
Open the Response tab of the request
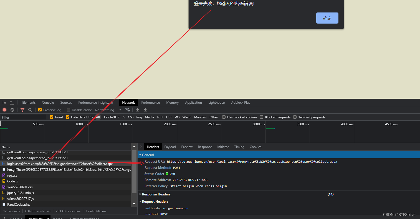coord(205,147)
